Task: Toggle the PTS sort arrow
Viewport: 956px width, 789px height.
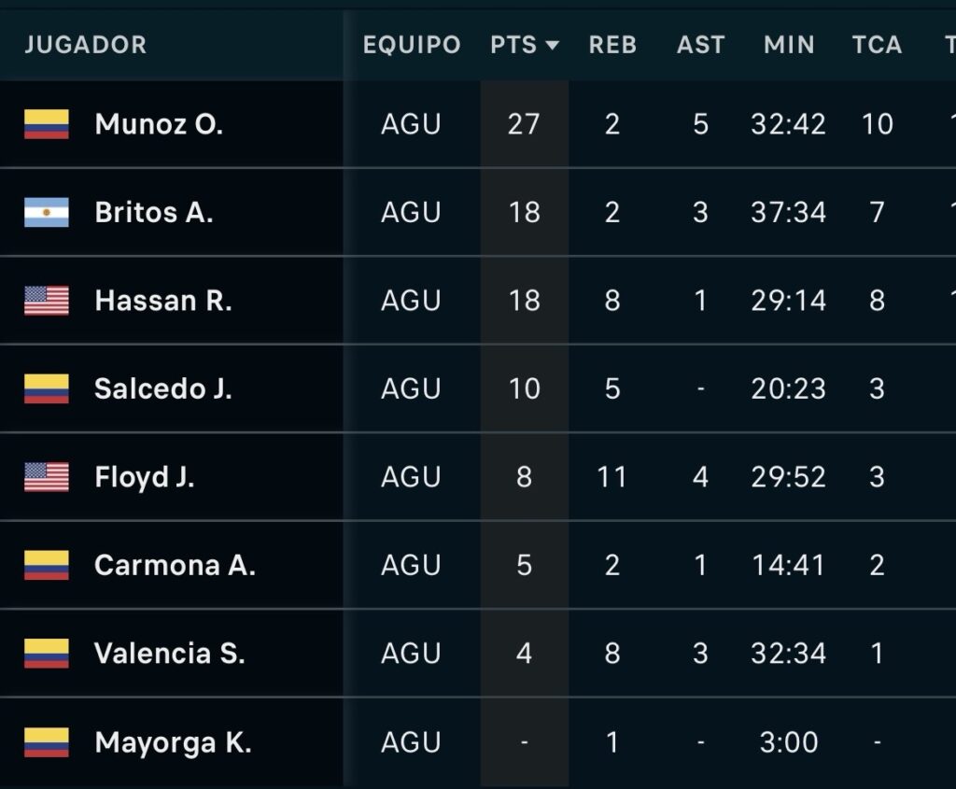Action: [x=552, y=45]
